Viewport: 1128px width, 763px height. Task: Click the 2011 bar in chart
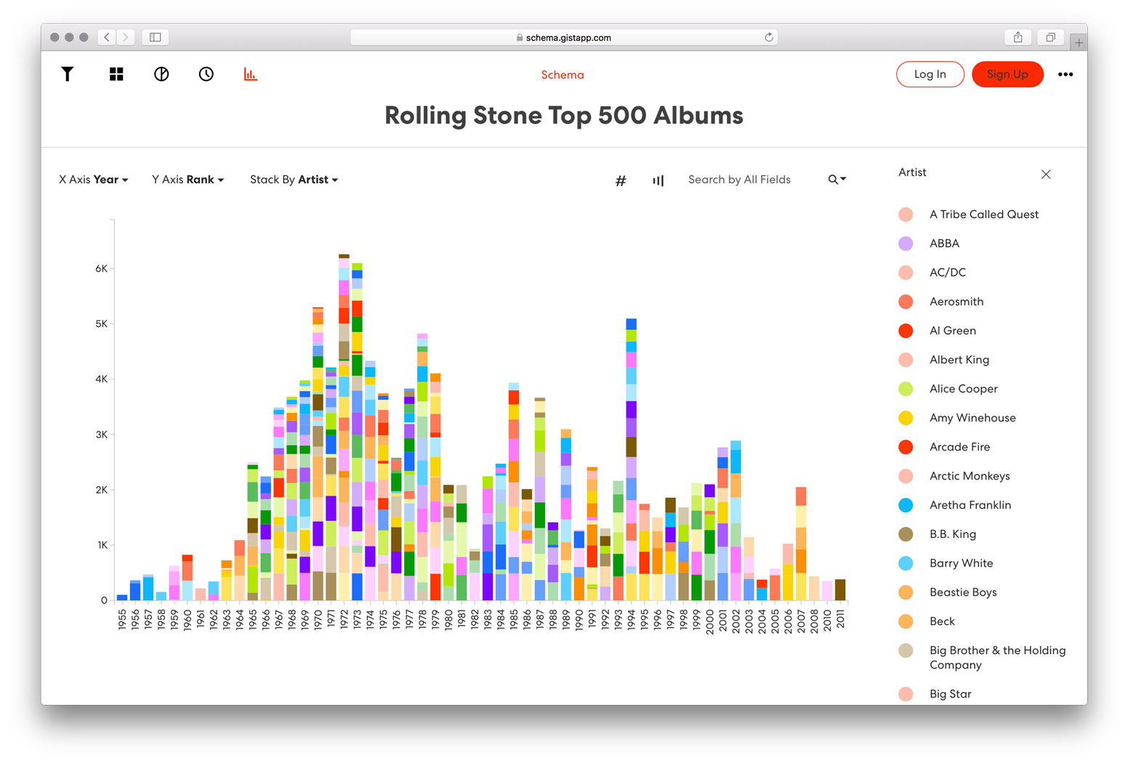click(840, 589)
